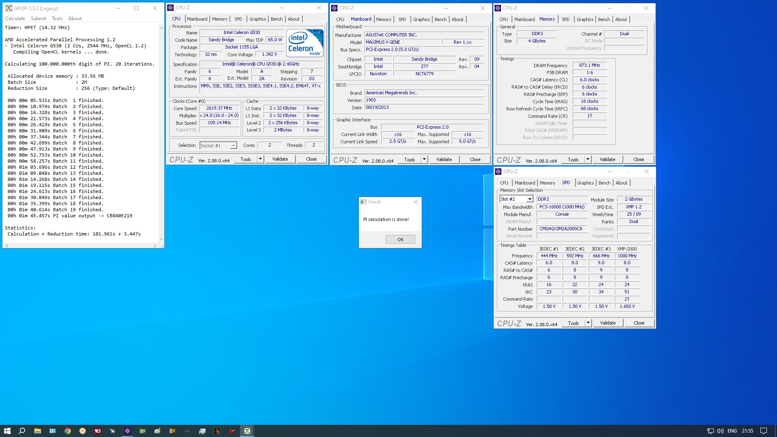
Task: Click the orange round taskbar icon
Action: pos(83,431)
